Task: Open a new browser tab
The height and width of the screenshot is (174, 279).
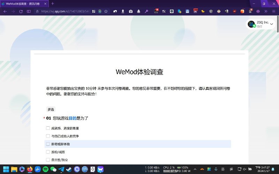Action: tap(53, 3)
